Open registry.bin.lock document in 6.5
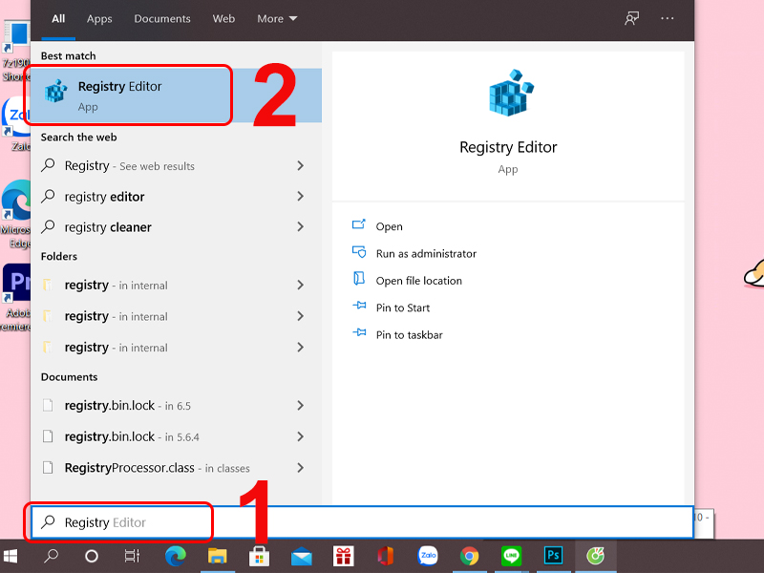Viewport: 764px width, 573px height. click(176, 405)
